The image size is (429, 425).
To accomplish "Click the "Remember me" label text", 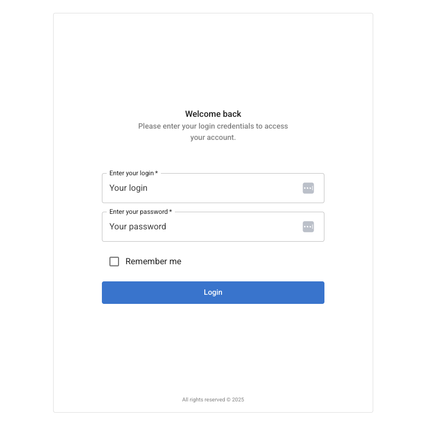I will coord(153,262).
